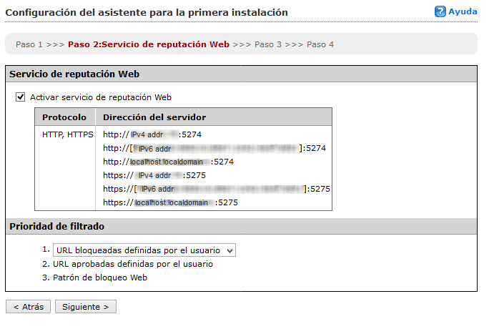This screenshot has height=329, width=489.
Task: Open the URL bloqueadas priority dropdown
Action: click(144, 250)
